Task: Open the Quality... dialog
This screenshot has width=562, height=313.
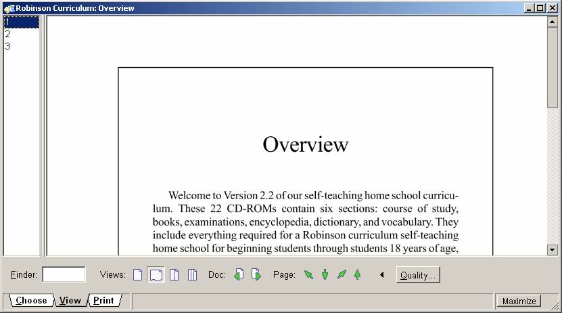Action: click(418, 275)
